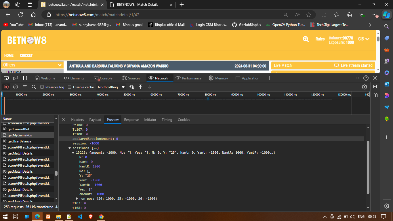Collapse the 13225 session object
Image resolution: width=393 pixels, height=221 pixels.
pos(73,153)
